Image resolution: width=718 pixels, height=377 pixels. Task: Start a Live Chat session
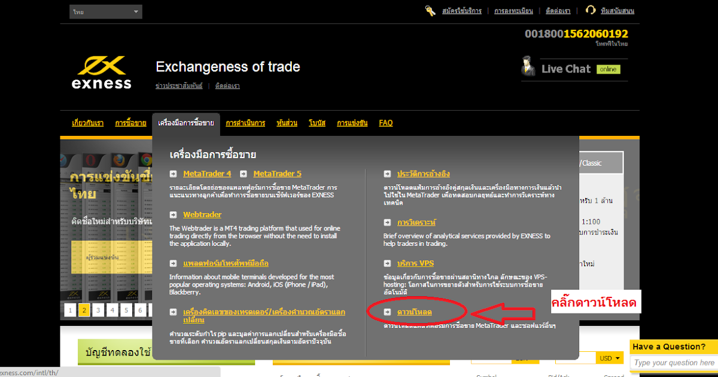point(565,69)
